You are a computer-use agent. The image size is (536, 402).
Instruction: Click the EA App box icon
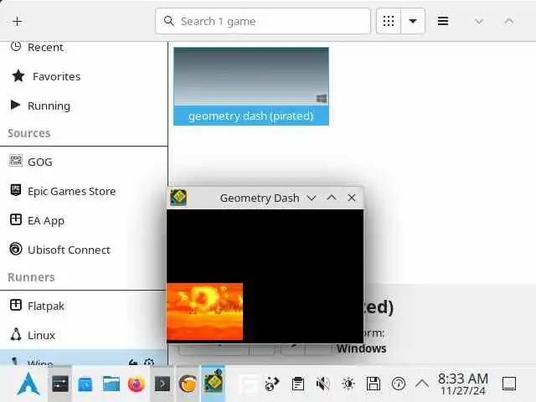click(x=16, y=219)
